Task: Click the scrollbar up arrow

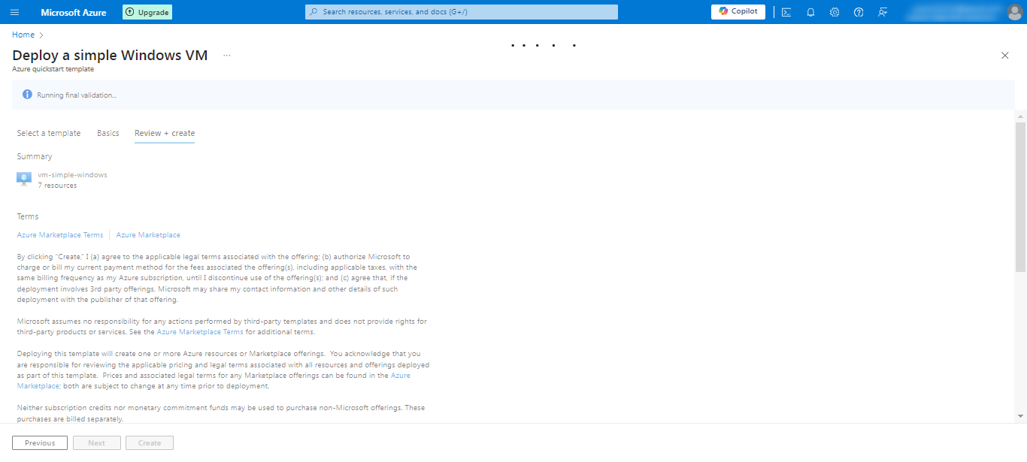Action: [1020, 116]
